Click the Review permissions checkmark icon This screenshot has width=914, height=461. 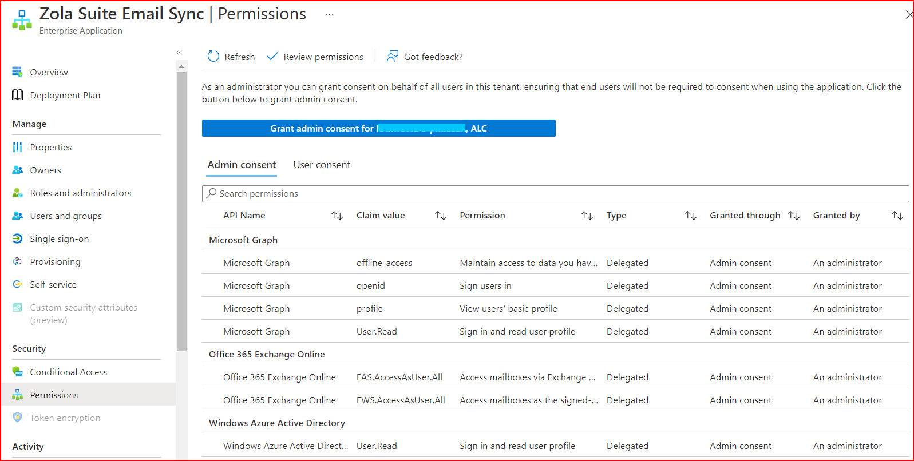[272, 56]
